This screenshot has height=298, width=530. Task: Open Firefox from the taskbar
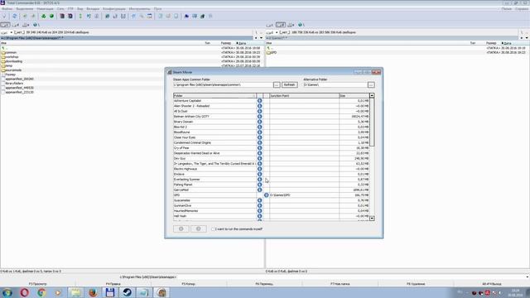pos(93,292)
